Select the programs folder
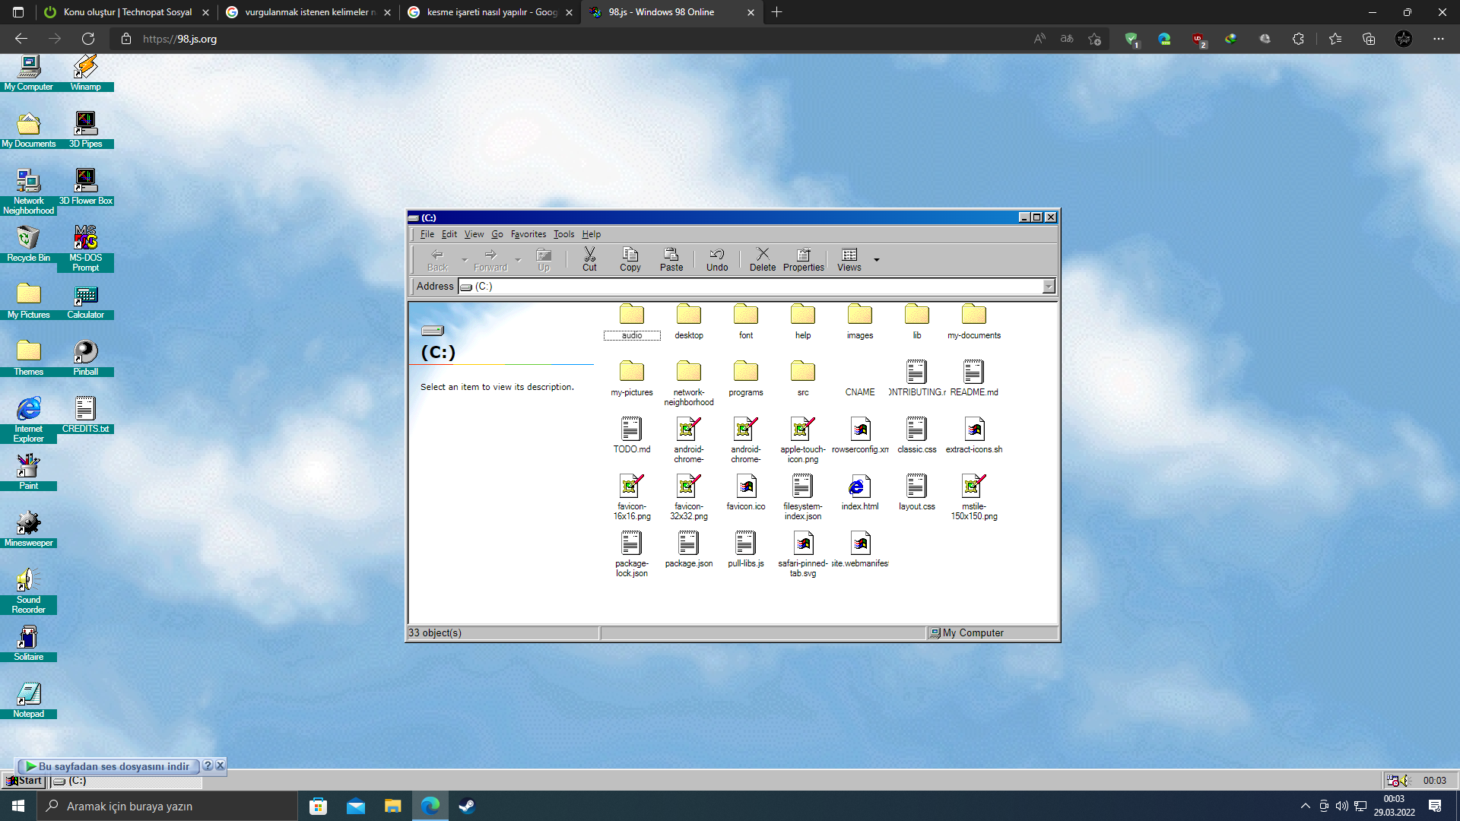 [745, 372]
